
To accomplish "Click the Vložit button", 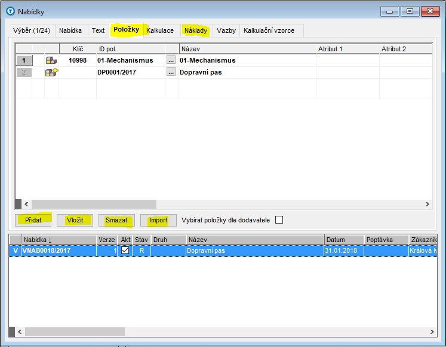I will click(75, 220).
